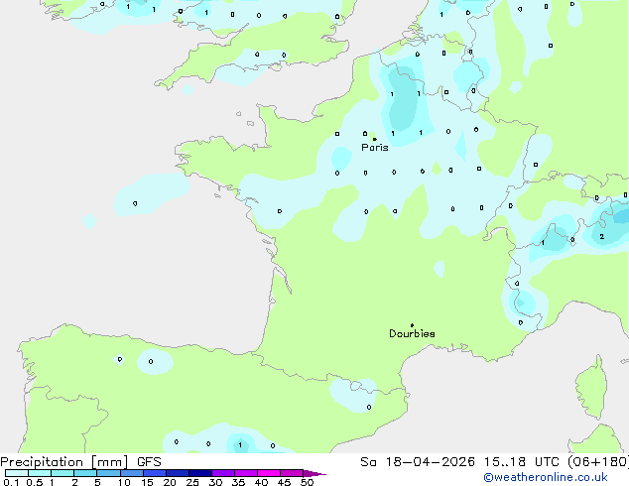Click the legend label '25'
This screenshot has width=629, height=486.
point(192,482)
